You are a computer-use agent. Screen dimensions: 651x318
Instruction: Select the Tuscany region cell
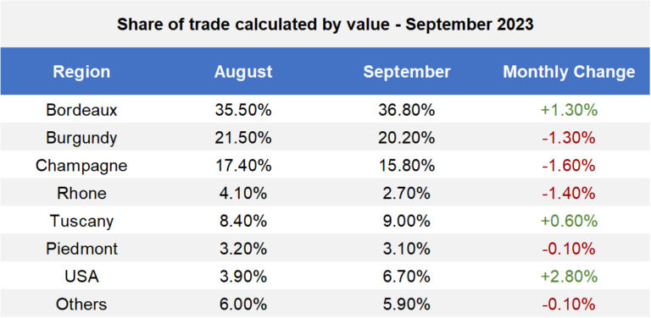[81, 221]
